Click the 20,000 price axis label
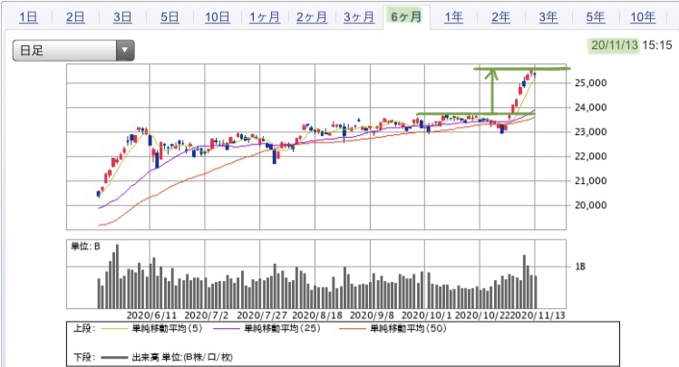This screenshot has height=367, width=679. 591,205
